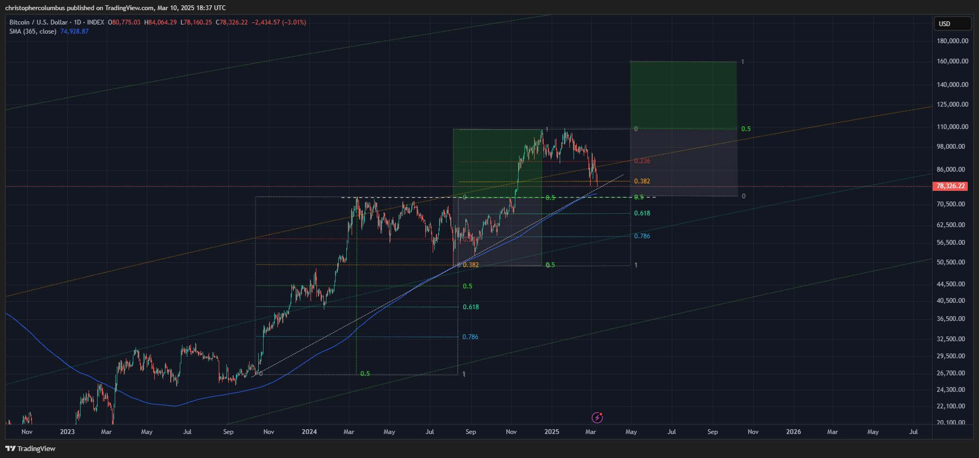Image resolution: width=979 pixels, height=458 pixels.
Task: Click the TradingView text at bottom left
Action: click(36, 448)
